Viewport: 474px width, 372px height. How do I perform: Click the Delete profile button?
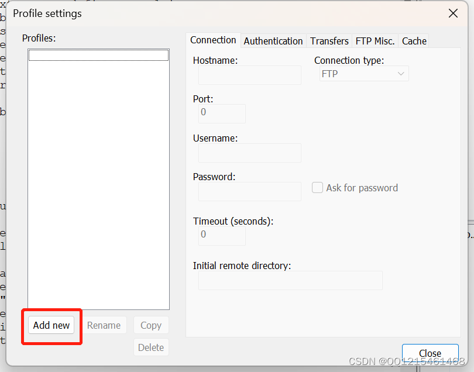(151, 347)
